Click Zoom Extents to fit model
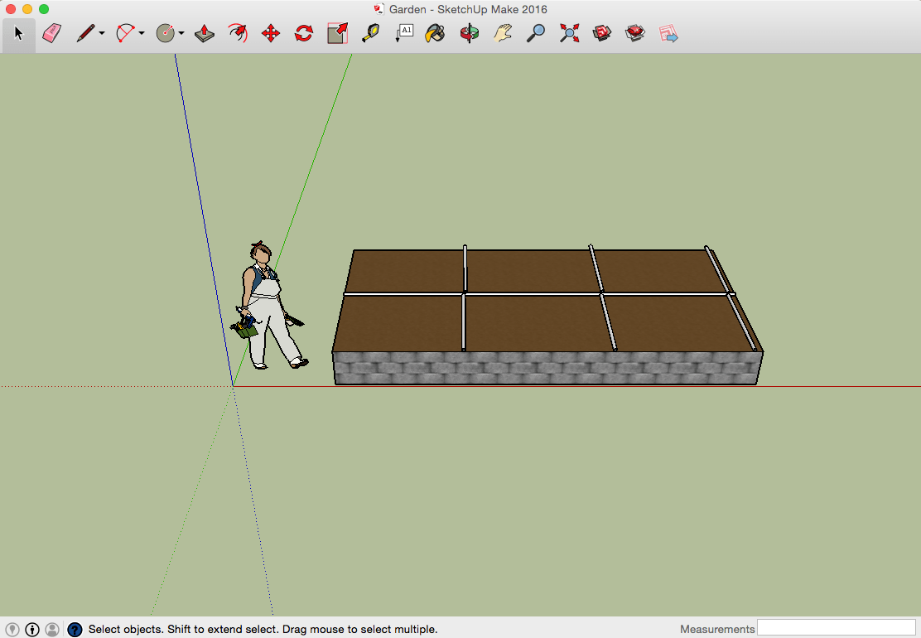 tap(568, 33)
